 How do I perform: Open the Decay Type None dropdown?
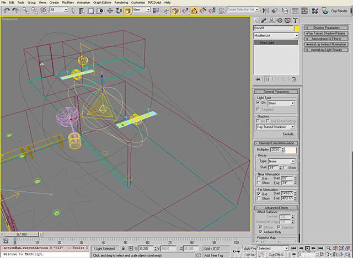pyautogui.click(x=281, y=162)
